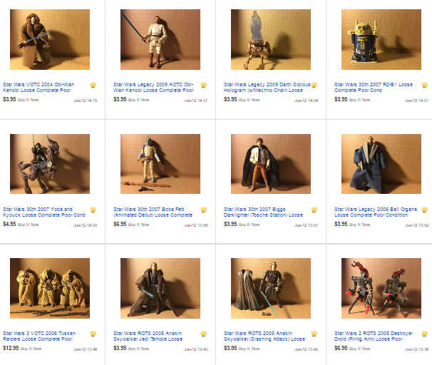Viewport: 432px width, 365px height.
Task: Open Legacy 2009 Darth Sidious Hologram listing link
Action: tap(267, 87)
